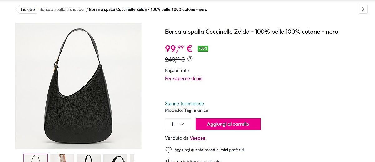
Task: Click the -58% discount badge
Action: 203,48
